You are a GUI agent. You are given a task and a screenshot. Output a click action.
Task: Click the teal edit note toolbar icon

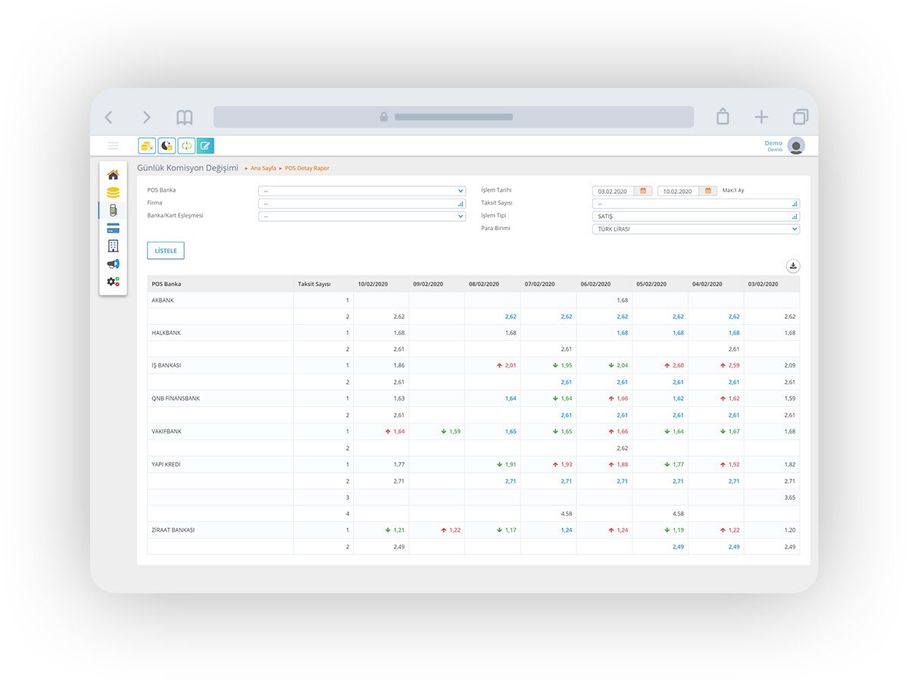point(205,145)
